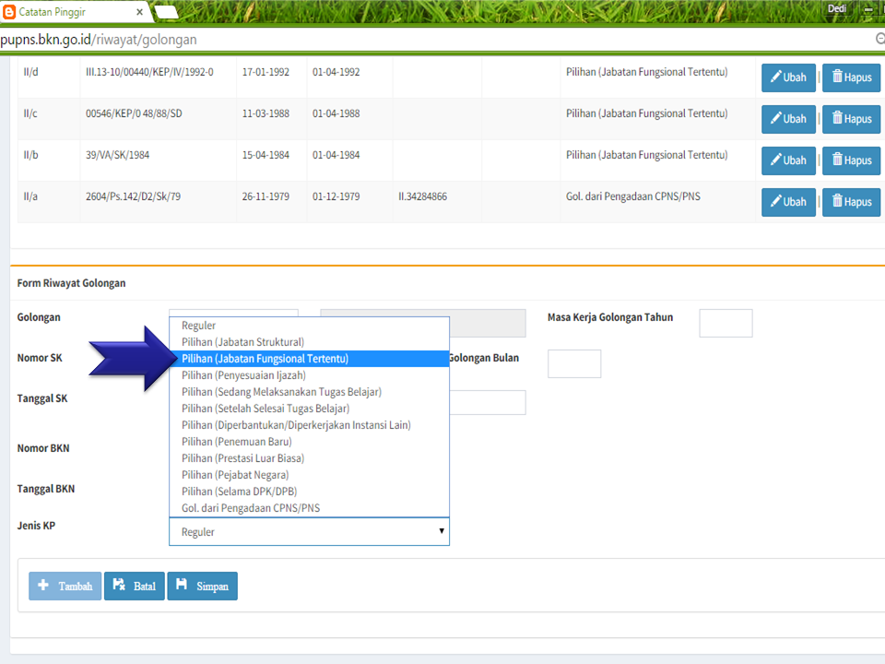Click Ubah button in II/a row
885x664 pixels.
(788, 202)
